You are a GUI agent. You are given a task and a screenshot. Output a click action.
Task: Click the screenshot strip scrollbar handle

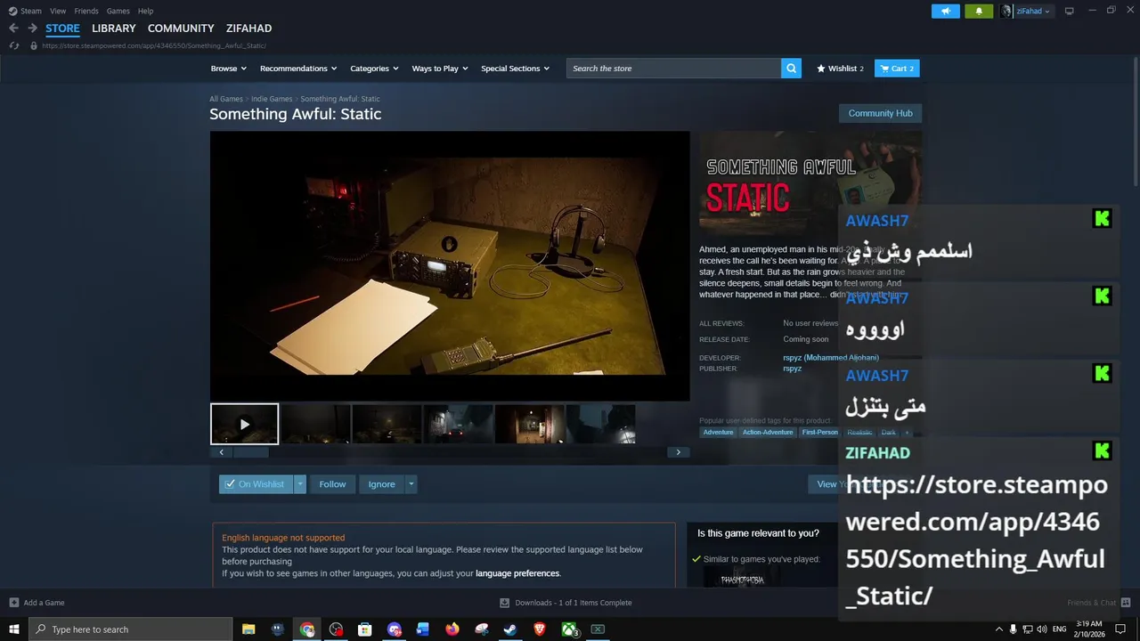pos(249,452)
